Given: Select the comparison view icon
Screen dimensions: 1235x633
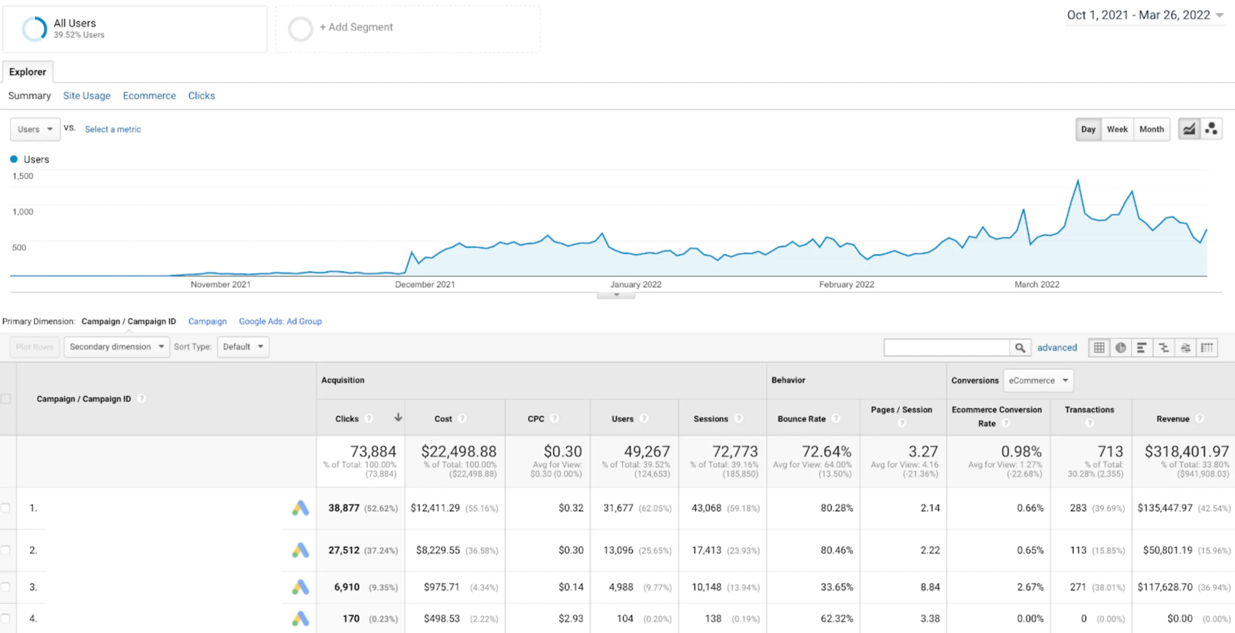Looking at the screenshot, I should pos(1164,347).
